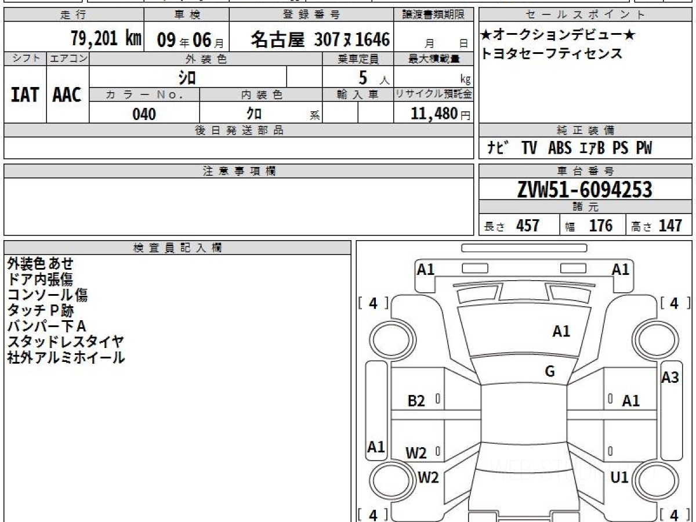Select the mileage value 79,201 km

(x=106, y=39)
